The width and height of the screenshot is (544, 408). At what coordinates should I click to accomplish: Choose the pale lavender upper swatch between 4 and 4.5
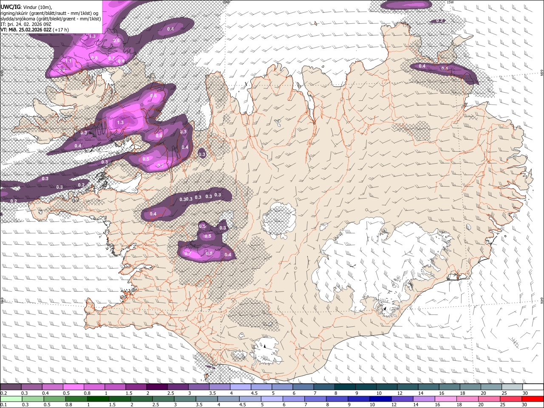pos(241,387)
